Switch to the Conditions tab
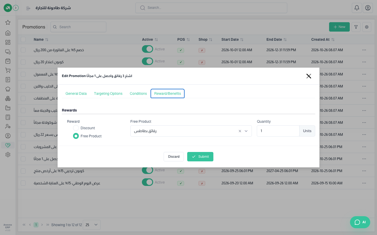Viewport: 377px width, 235px height. (138, 93)
